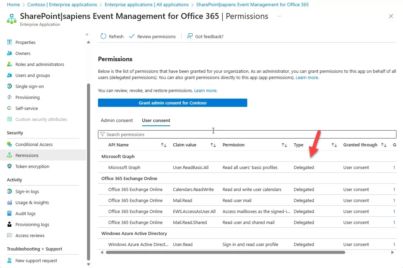Click Learn more link after app permissions

pyautogui.click(x=307, y=78)
